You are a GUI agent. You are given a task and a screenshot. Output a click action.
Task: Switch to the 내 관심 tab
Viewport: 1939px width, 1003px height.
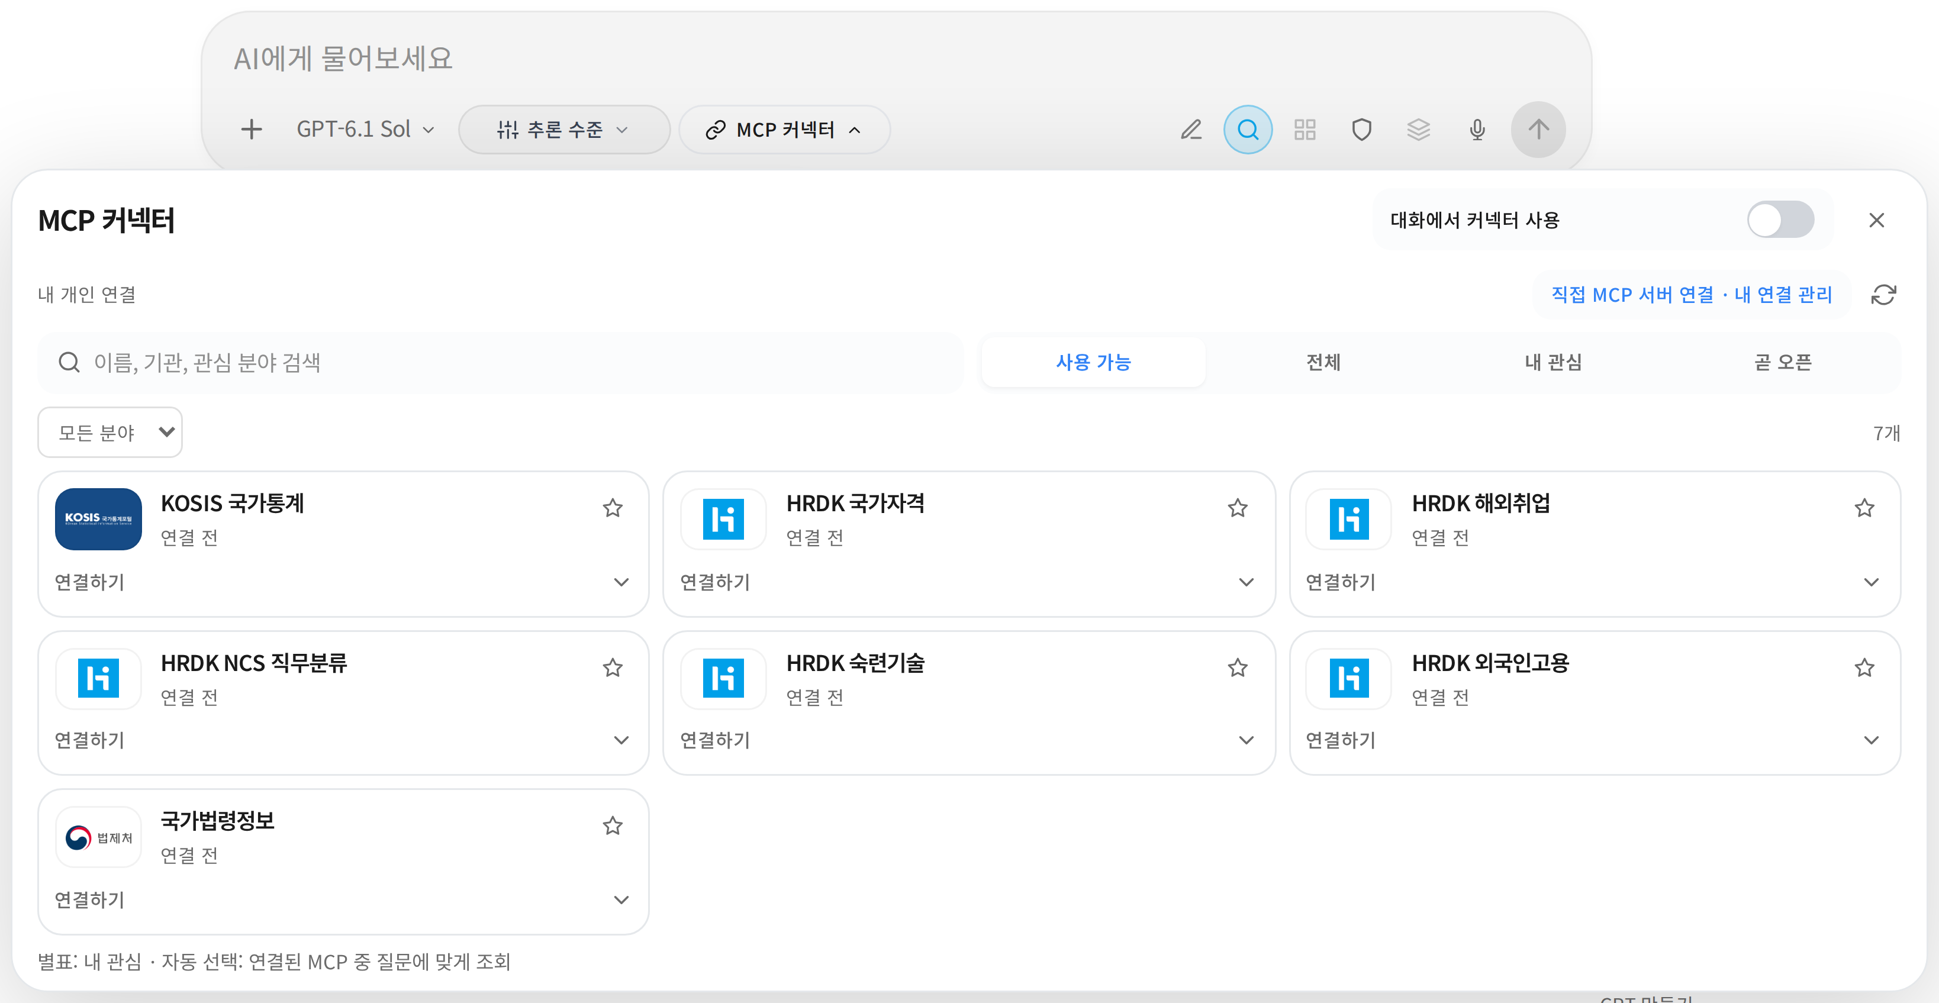point(1553,362)
